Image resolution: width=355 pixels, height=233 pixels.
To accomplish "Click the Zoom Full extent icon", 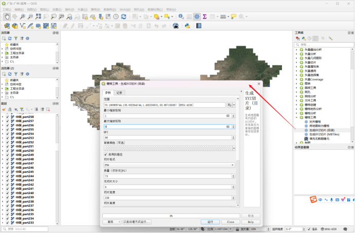I will pyautogui.click(x=38, y=16).
